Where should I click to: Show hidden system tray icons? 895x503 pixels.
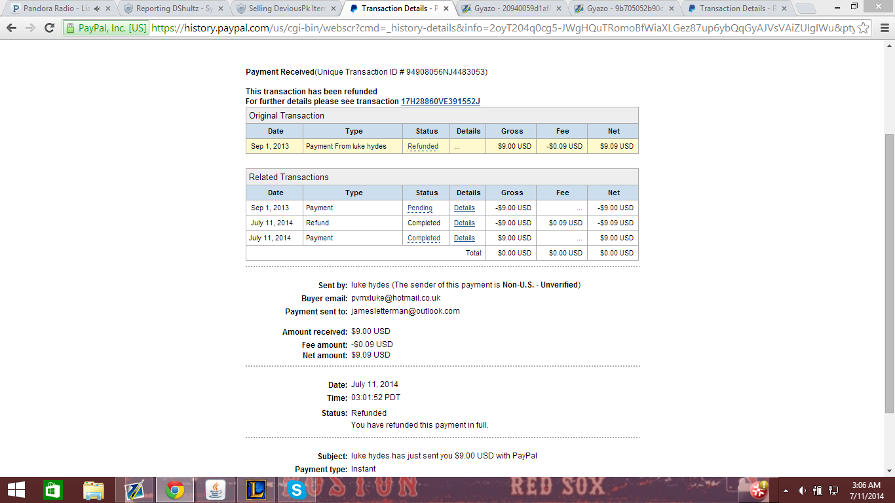coord(786,490)
